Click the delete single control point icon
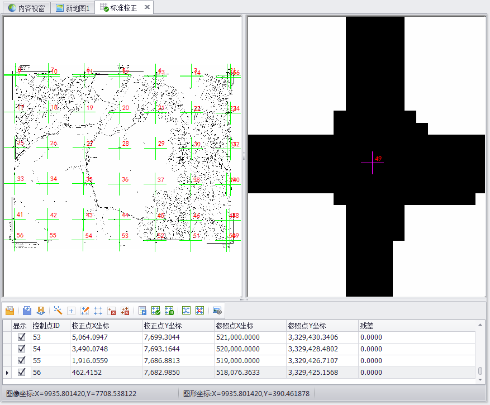The width and height of the screenshot is (490, 405). [x=112, y=311]
